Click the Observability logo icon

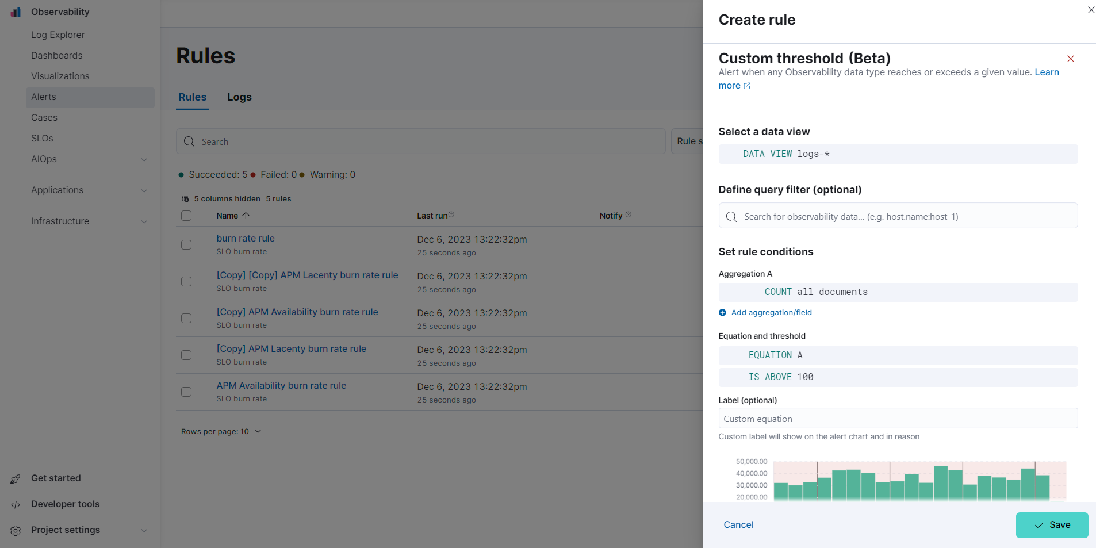click(16, 12)
